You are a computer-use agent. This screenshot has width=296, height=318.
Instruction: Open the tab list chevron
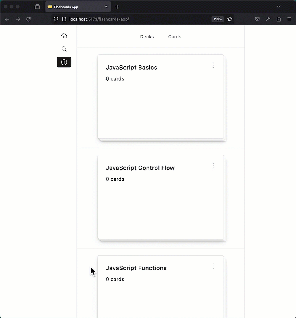[278, 6]
